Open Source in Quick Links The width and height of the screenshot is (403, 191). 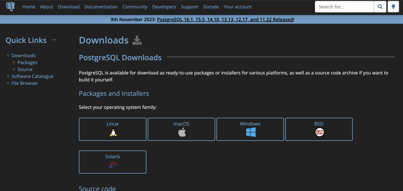pyautogui.click(x=25, y=70)
